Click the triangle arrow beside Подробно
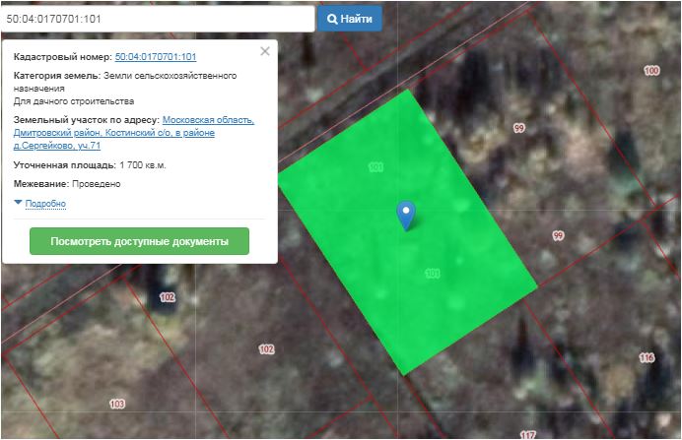 (x=19, y=203)
